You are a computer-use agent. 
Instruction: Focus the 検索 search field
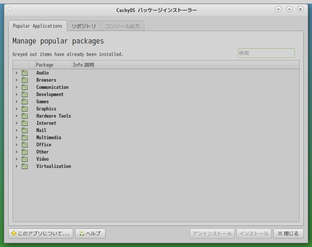pyautogui.click(x=266, y=53)
